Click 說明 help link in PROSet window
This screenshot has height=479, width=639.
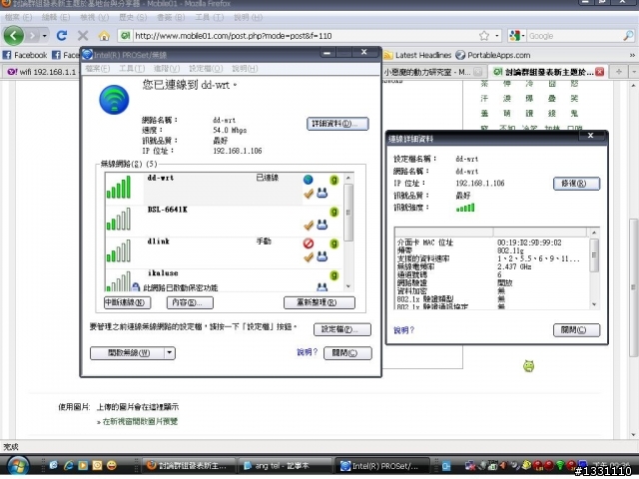click(x=307, y=352)
